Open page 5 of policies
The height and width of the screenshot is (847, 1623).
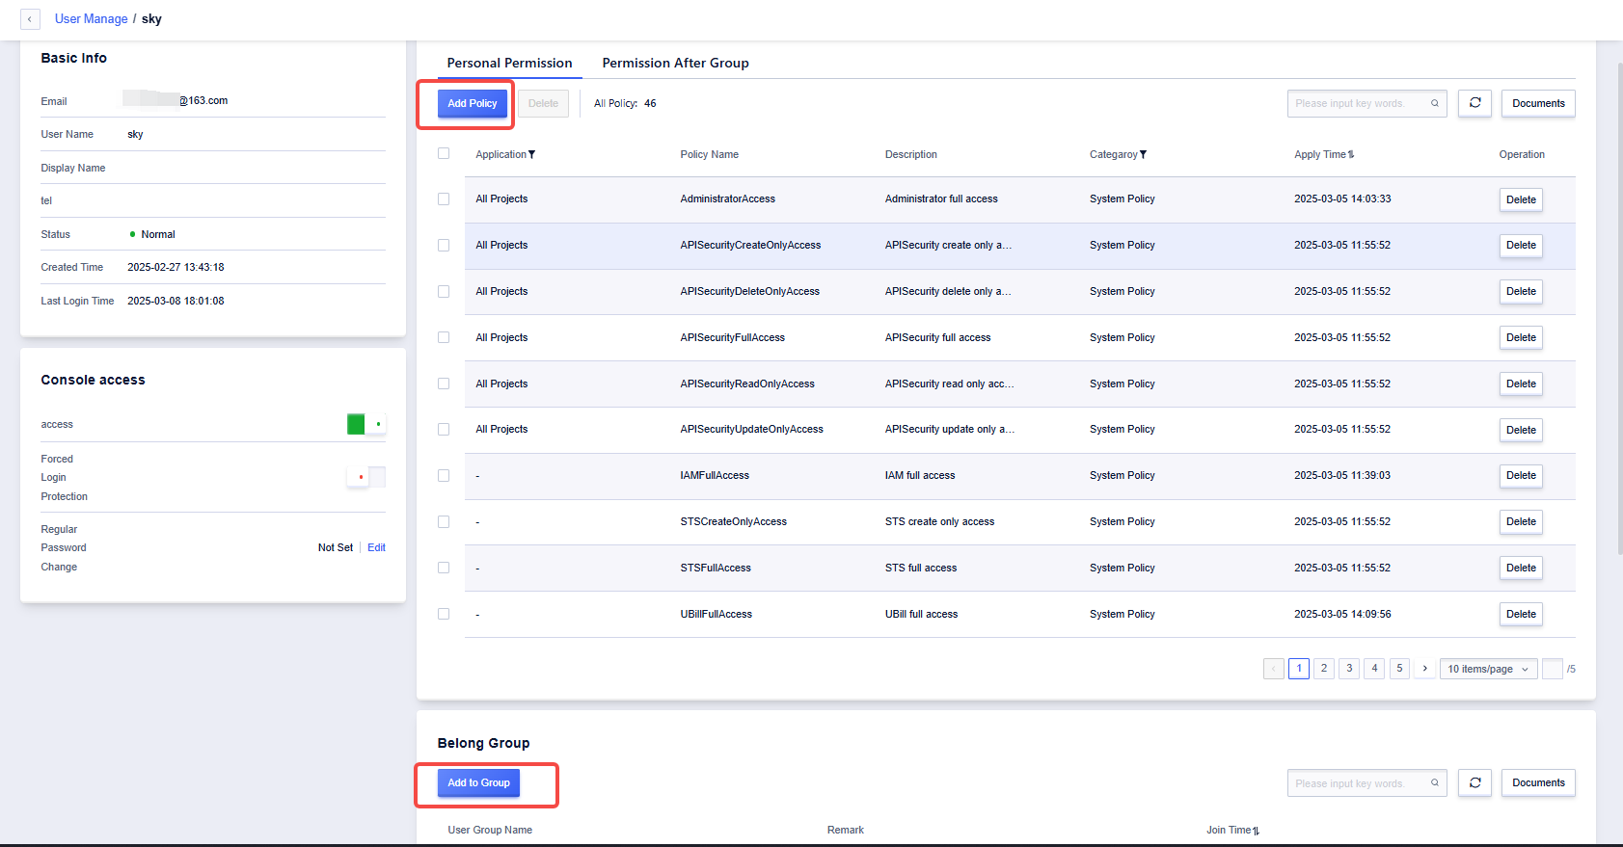(x=1399, y=669)
